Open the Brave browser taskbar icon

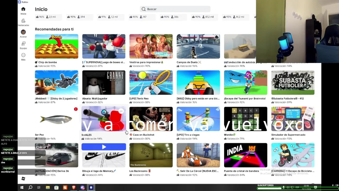coord(74,188)
